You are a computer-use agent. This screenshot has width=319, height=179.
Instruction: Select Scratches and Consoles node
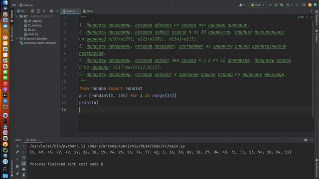point(38,43)
